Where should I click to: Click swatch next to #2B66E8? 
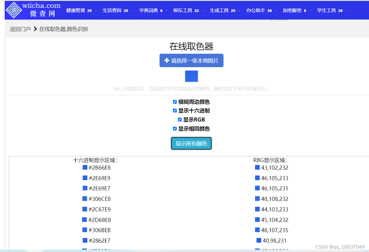(85, 167)
